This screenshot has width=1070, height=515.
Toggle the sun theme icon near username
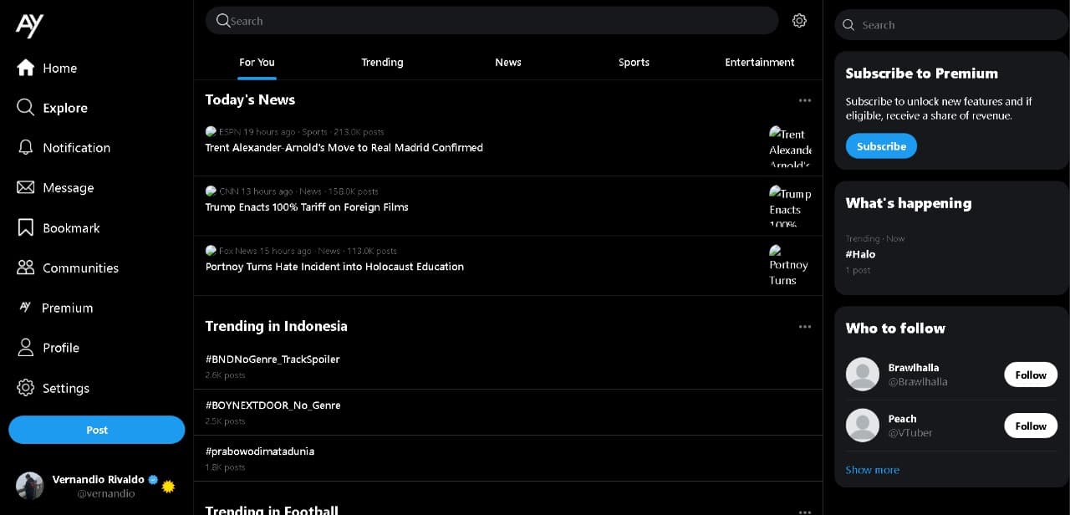pos(168,487)
